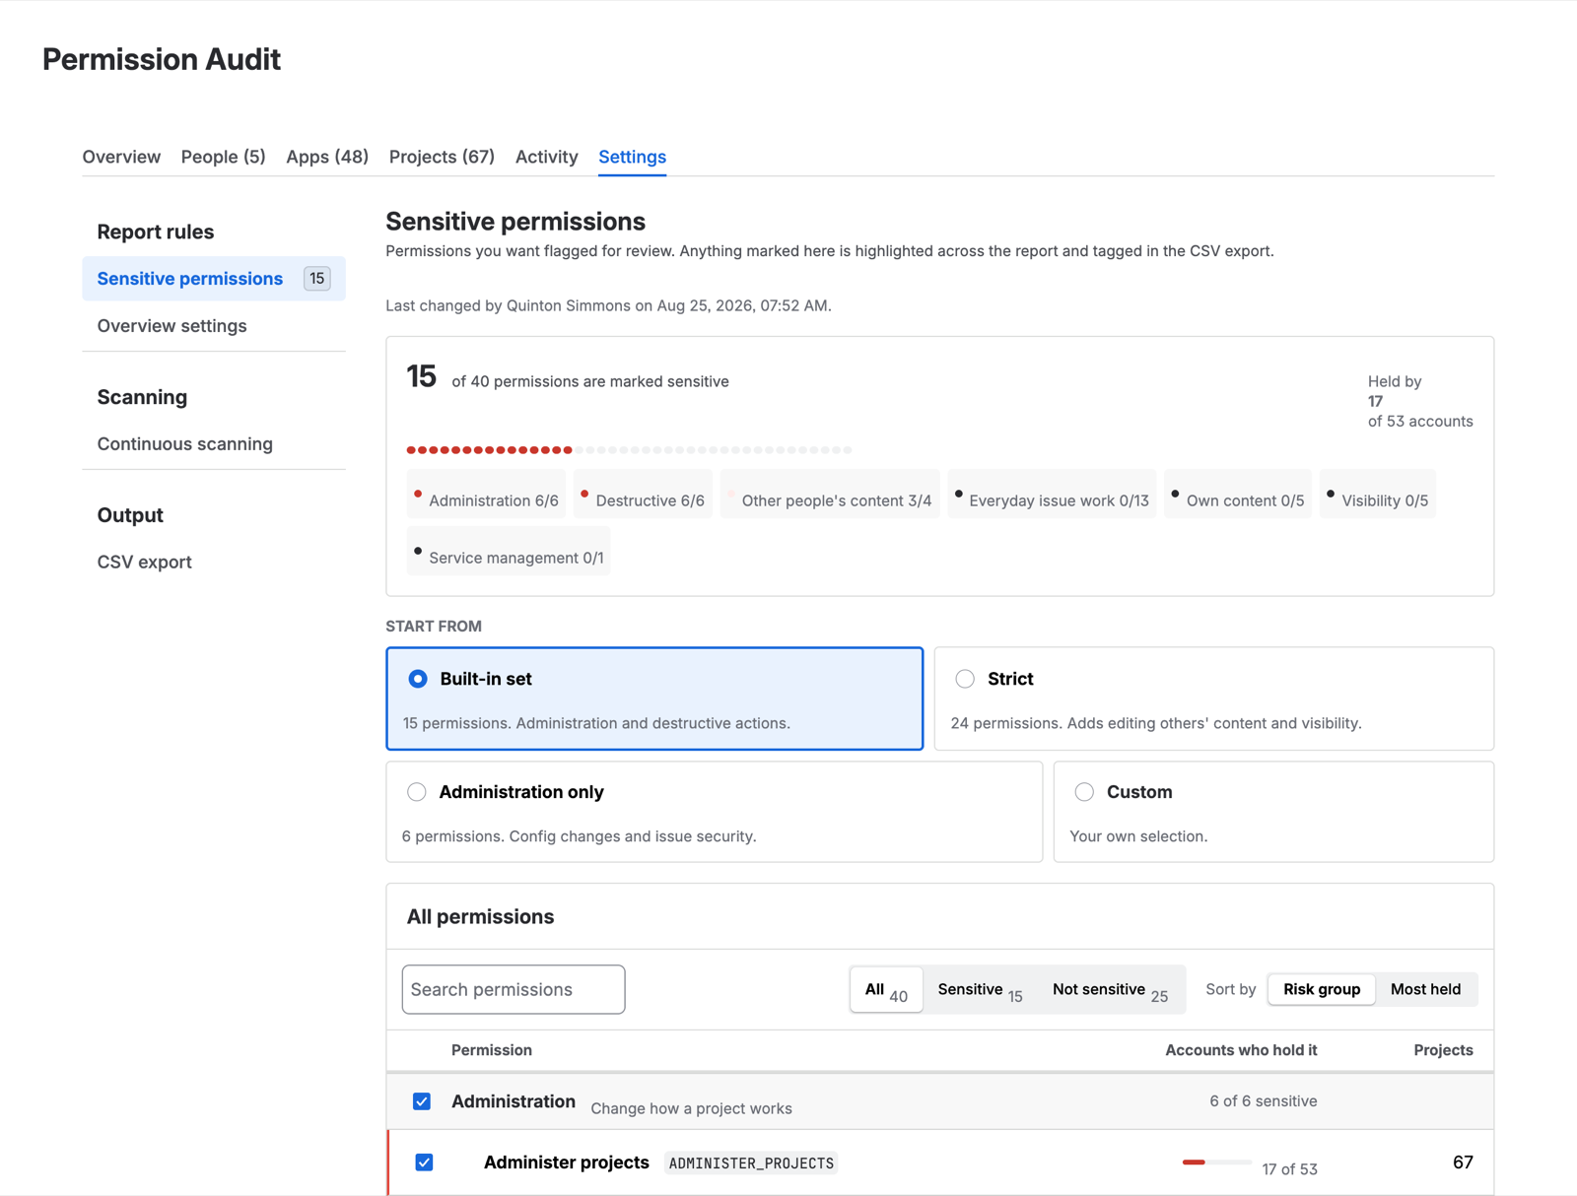
Task: Filter to Sensitive 15 permissions
Action: pos(980,989)
